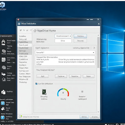Open the 'Pause' dropdown button
This screenshot has height=125, width=125.
[x=61, y=76]
